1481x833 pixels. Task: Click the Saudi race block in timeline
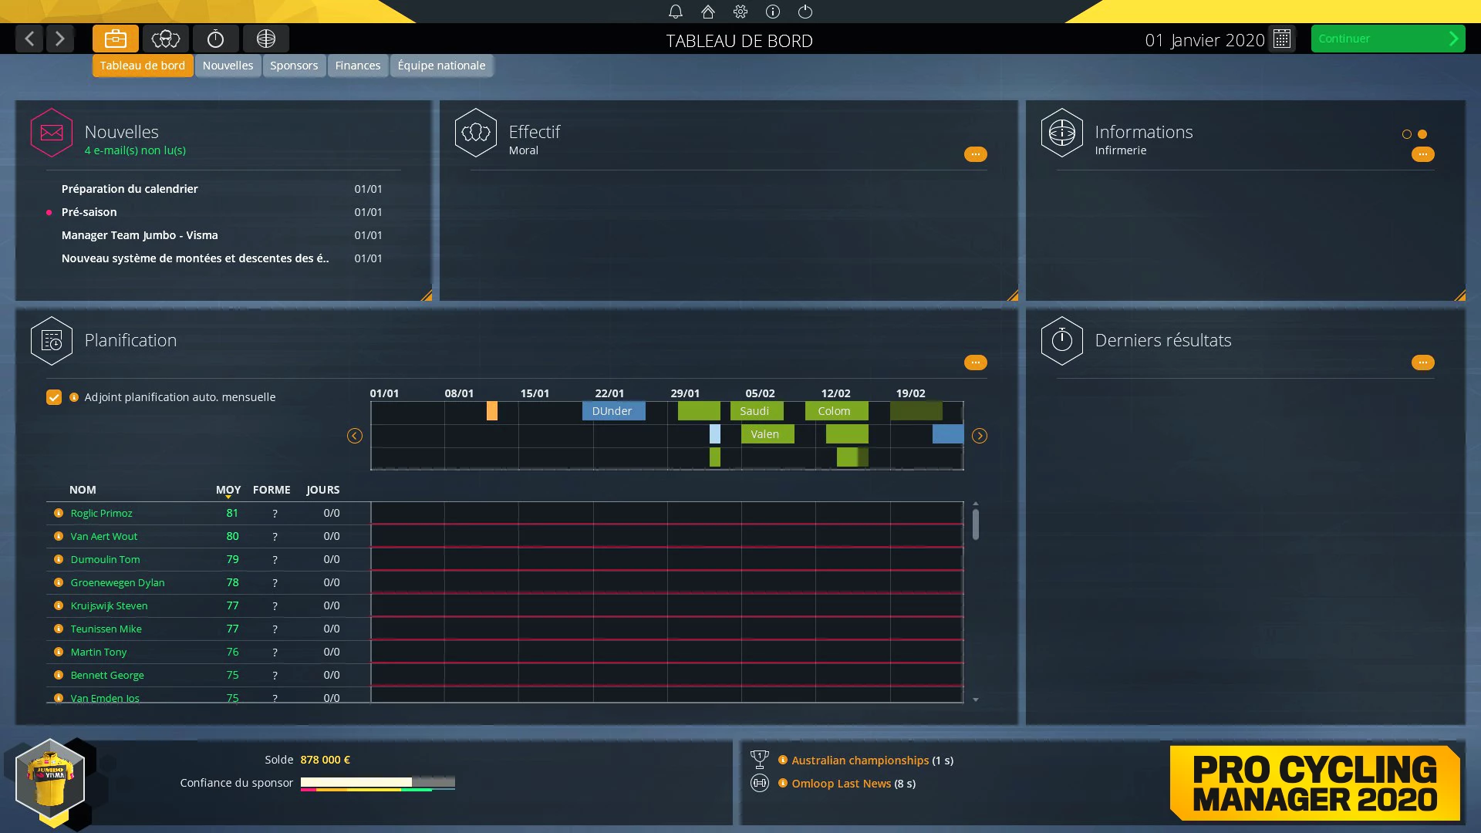[757, 411]
